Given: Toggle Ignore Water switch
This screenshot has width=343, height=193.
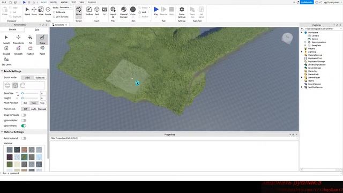Looking at the screenshot, I should (x=24, y=121).
